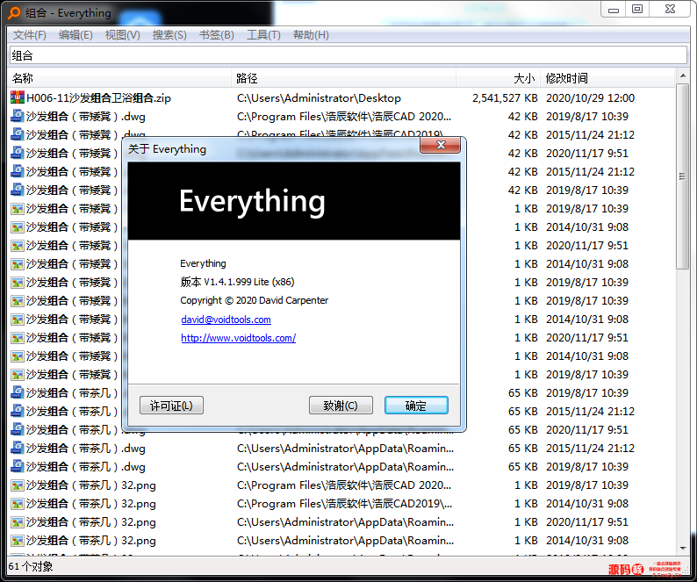Click the date 2020/10/29 12:00
Viewport: 697px width, 582px height.
pyautogui.click(x=590, y=98)
